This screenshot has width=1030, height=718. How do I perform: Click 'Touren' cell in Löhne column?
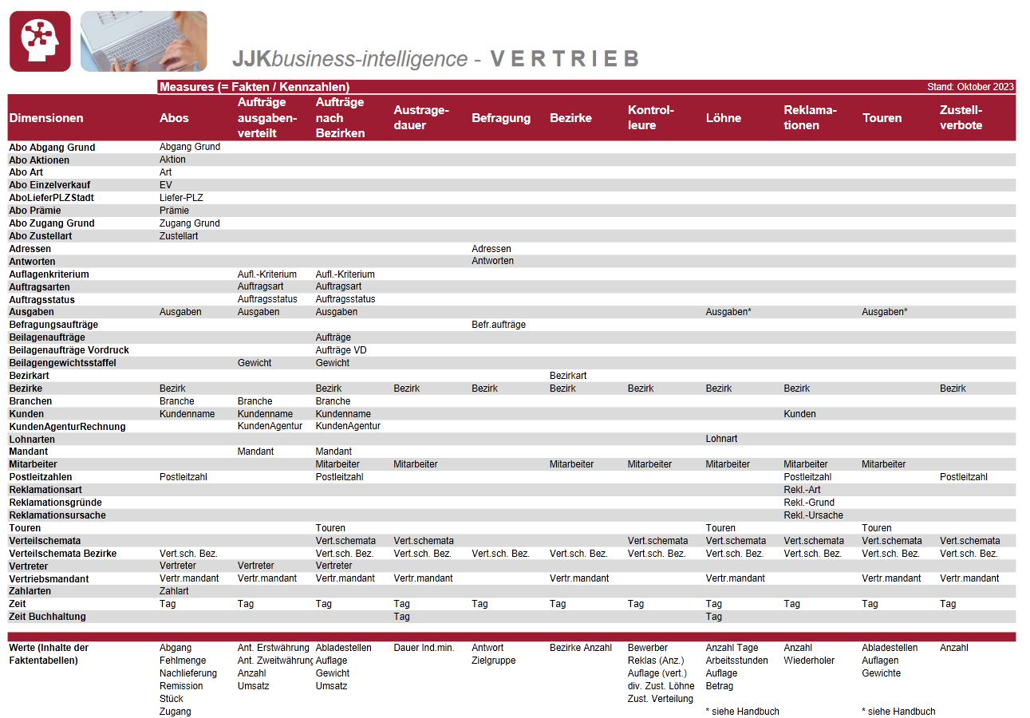click(720, 528)
